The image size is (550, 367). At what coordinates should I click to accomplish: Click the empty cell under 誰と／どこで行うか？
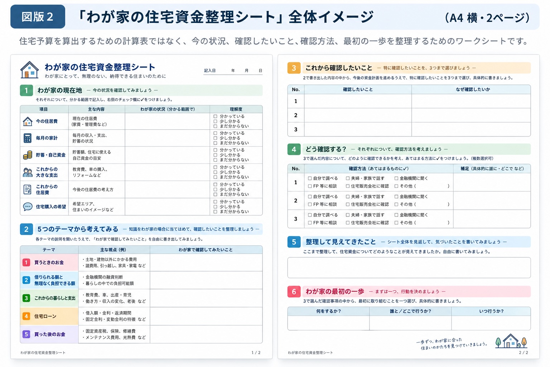tap(410, 323)
